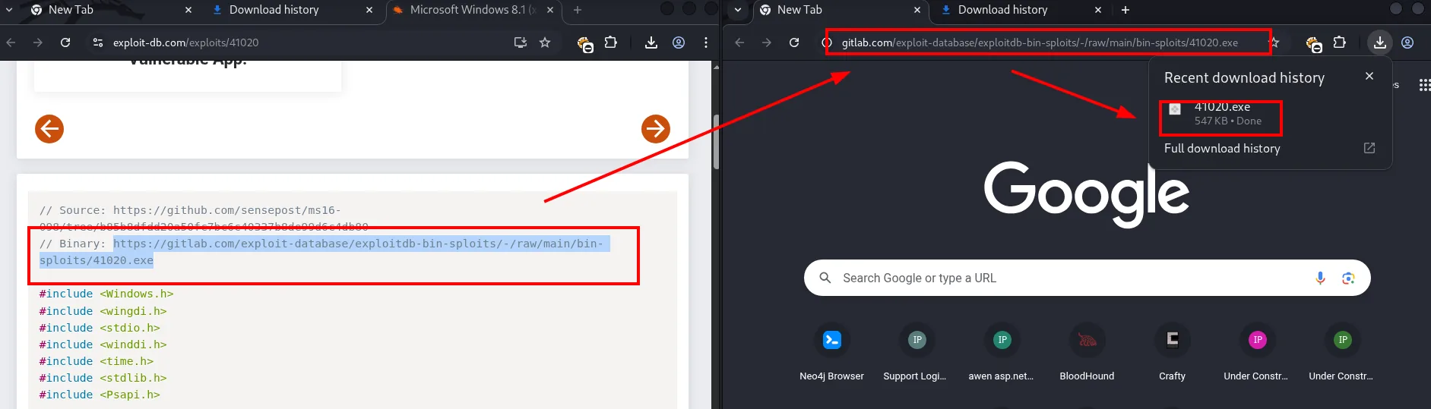Open the Neo4j Browser shortcut
1431x409 pixels.
tap(832, 353)
